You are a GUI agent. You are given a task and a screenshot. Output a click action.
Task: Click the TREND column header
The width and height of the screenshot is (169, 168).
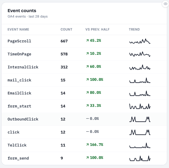coord(134,29)
